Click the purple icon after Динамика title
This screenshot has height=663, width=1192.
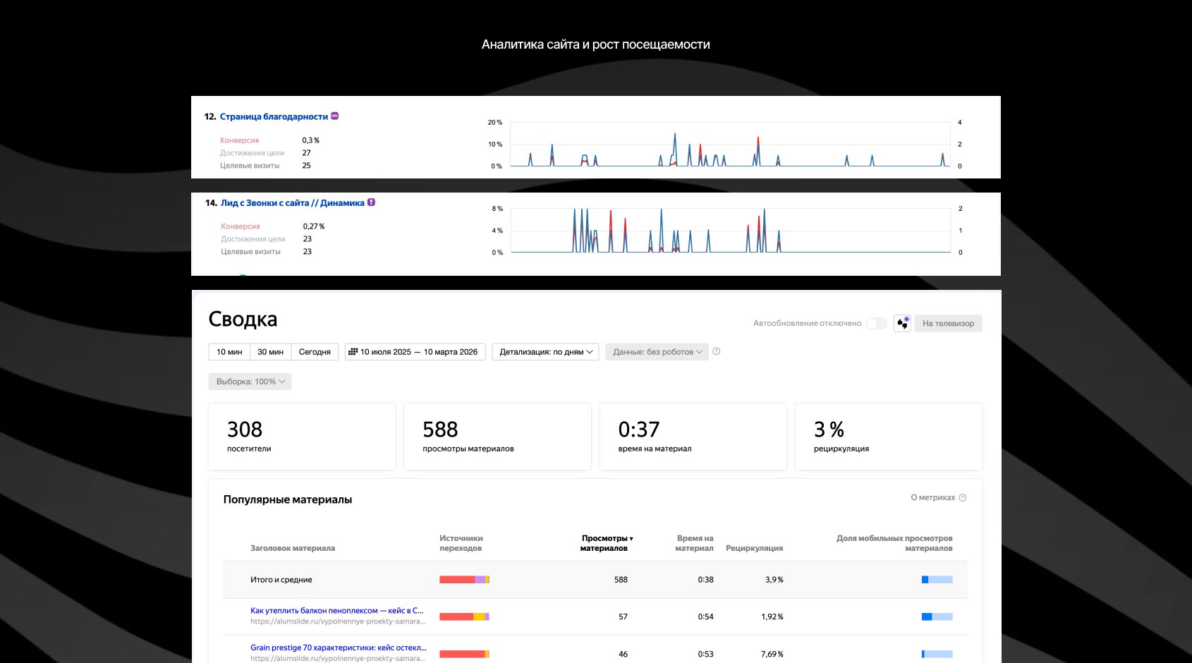tap(371, 202)
